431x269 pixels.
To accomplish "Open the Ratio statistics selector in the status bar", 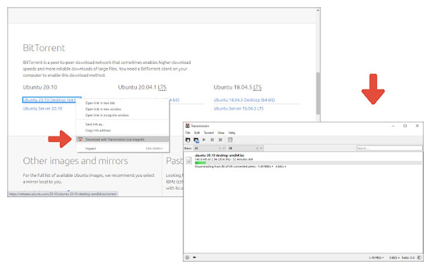I will click(x=408, y=258).
